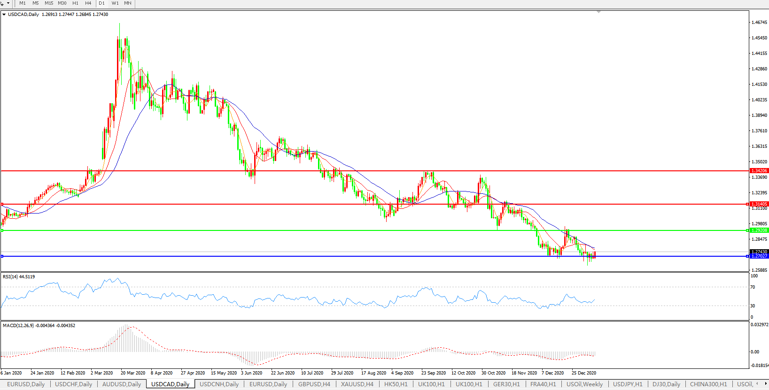
Task: Go to the USOil,Weekly tab
Action: [584, 384]
